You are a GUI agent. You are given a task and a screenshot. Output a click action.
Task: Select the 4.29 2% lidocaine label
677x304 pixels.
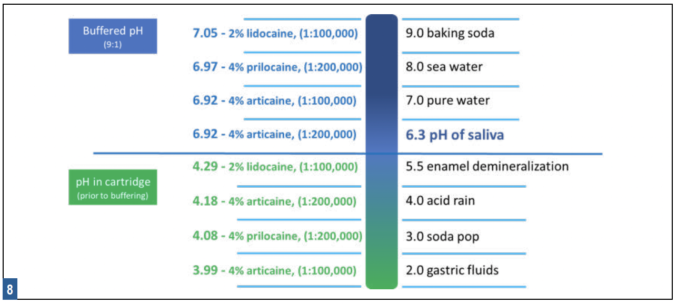coord(275,167)
